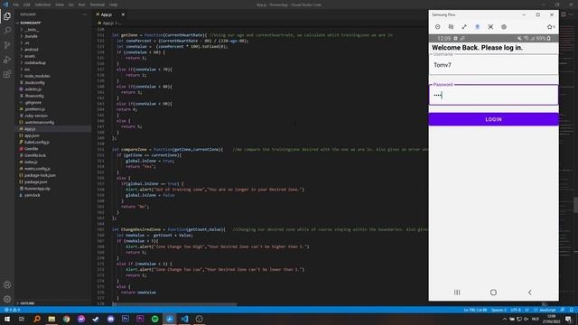Image resolution: width=578 pixels, height=325 pixels.
Task: Click the highlighted blue phone icon in Samsung Flow
Action: (478, 27)
